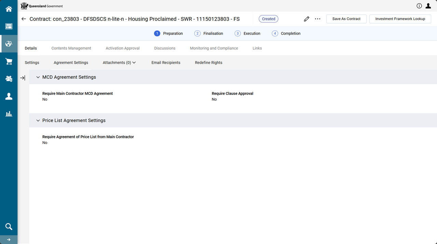Open the user profile icon at top right
This screenshot has width=437, height=244.
428,6
